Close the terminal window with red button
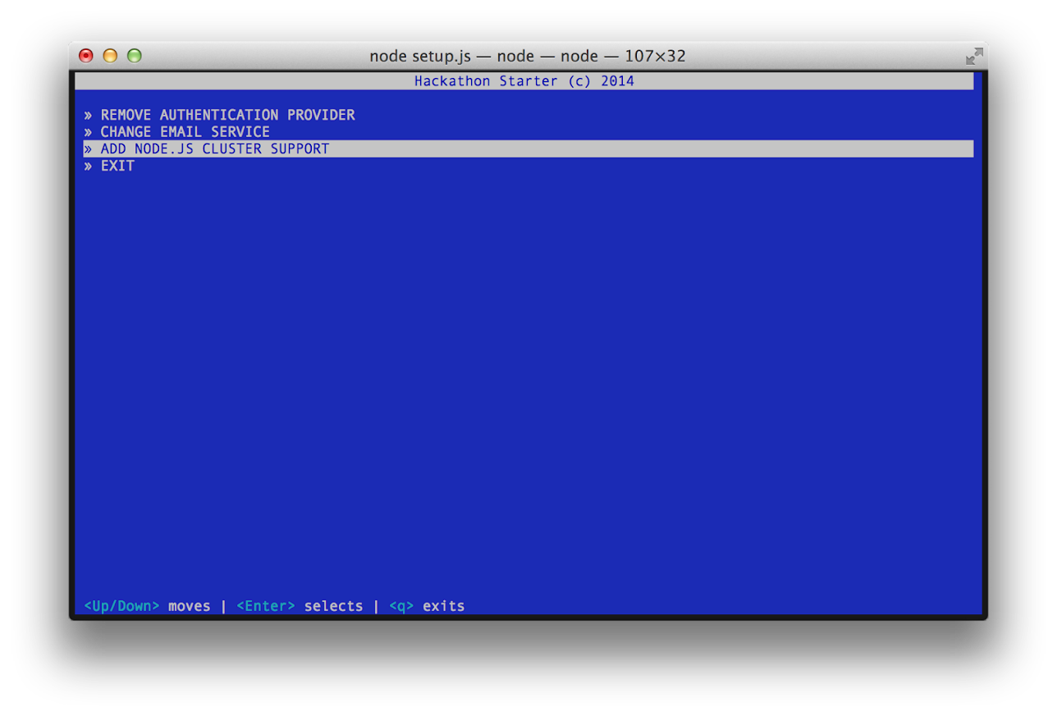This screenshot has width=1057, height=716. 86,56
